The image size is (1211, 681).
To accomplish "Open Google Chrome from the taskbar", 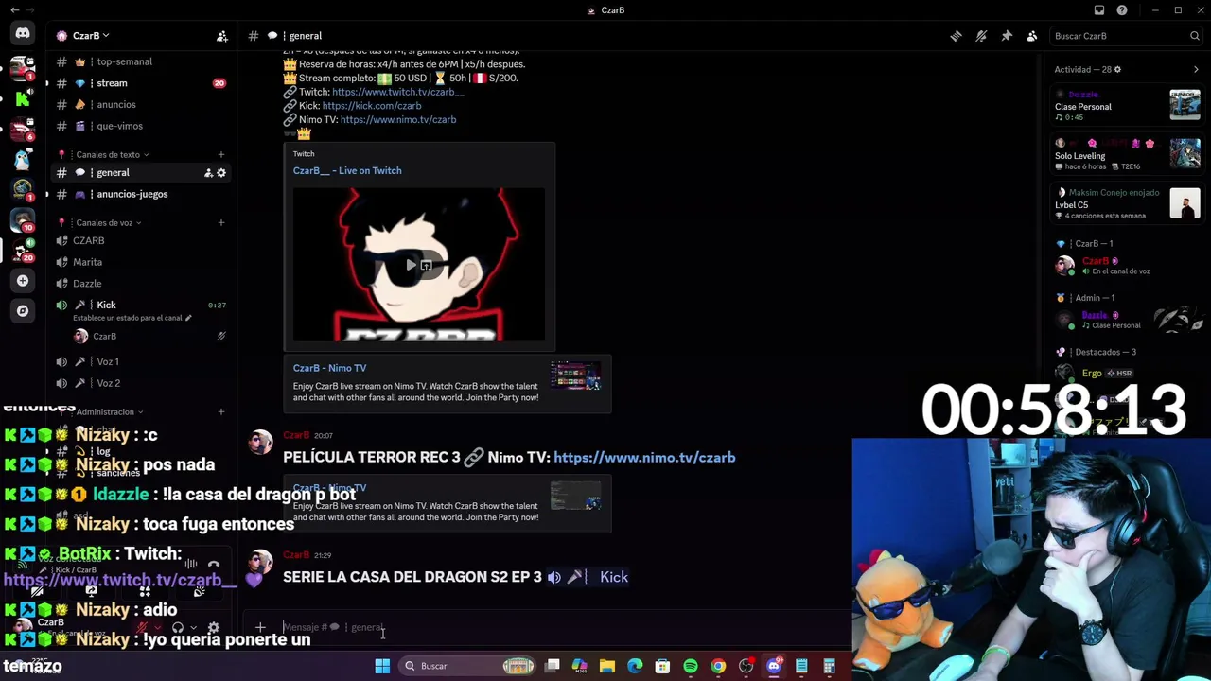I will (x=718, y=666).
